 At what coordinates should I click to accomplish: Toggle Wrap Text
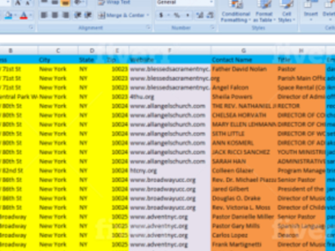[x=114, y=2]
